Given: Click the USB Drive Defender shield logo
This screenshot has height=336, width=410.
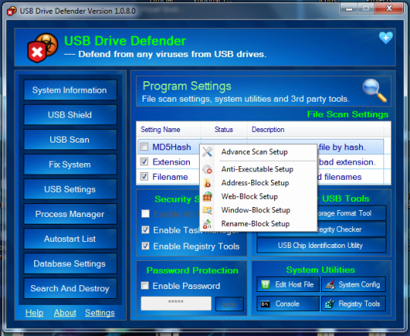Looking at the screenshot, I should (x=43, y=48).
